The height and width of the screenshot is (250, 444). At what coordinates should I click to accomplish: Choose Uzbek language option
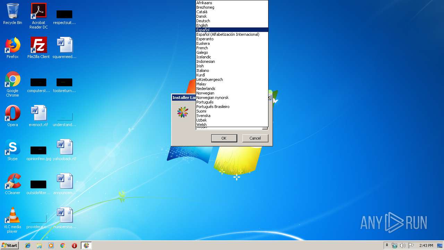pyautogui.click(x=232, y=120)
